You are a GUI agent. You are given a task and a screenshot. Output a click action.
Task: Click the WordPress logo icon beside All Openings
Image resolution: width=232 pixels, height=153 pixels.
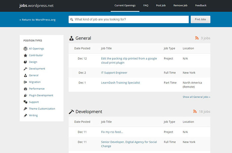pyautogui.click(x=26, y=49)
